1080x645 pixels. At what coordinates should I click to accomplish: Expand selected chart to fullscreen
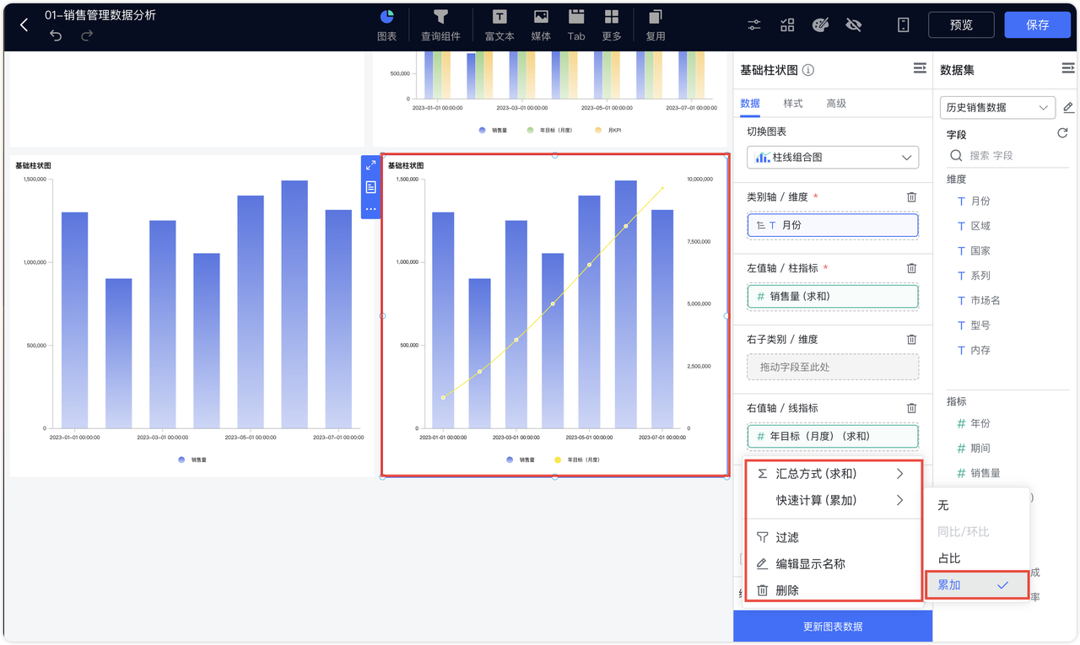370,165
